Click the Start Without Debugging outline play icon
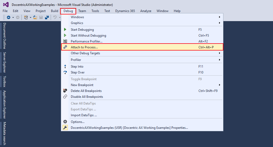 (x=65, y=35)
